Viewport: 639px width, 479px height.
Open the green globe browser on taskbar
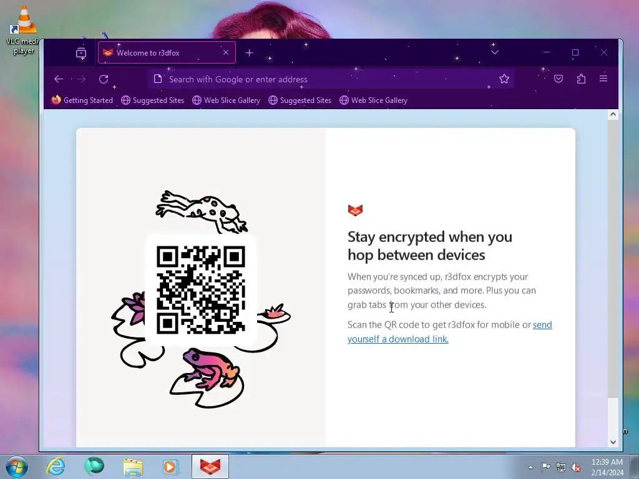pos(94,467)
